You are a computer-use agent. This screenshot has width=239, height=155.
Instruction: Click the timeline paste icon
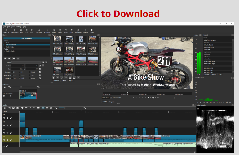18,108
